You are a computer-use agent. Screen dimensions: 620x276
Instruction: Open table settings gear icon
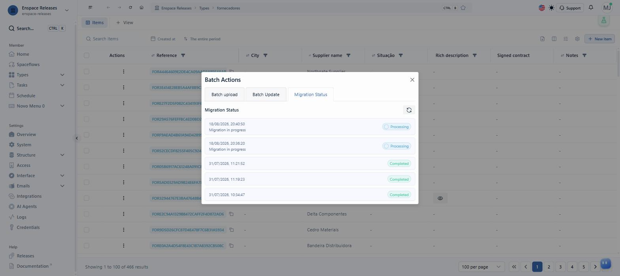[x=577, y=39]
